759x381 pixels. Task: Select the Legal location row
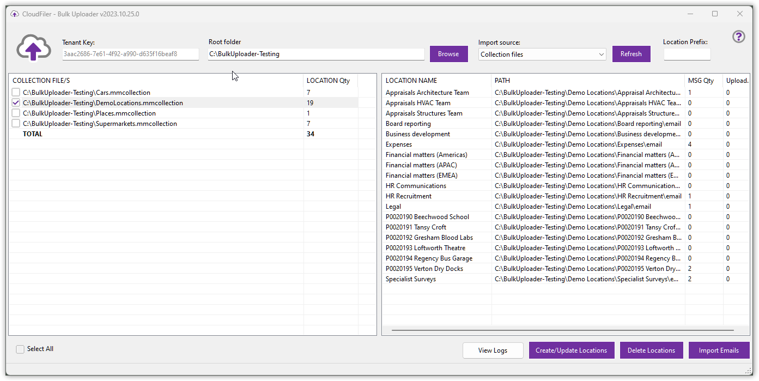[566, 207]
